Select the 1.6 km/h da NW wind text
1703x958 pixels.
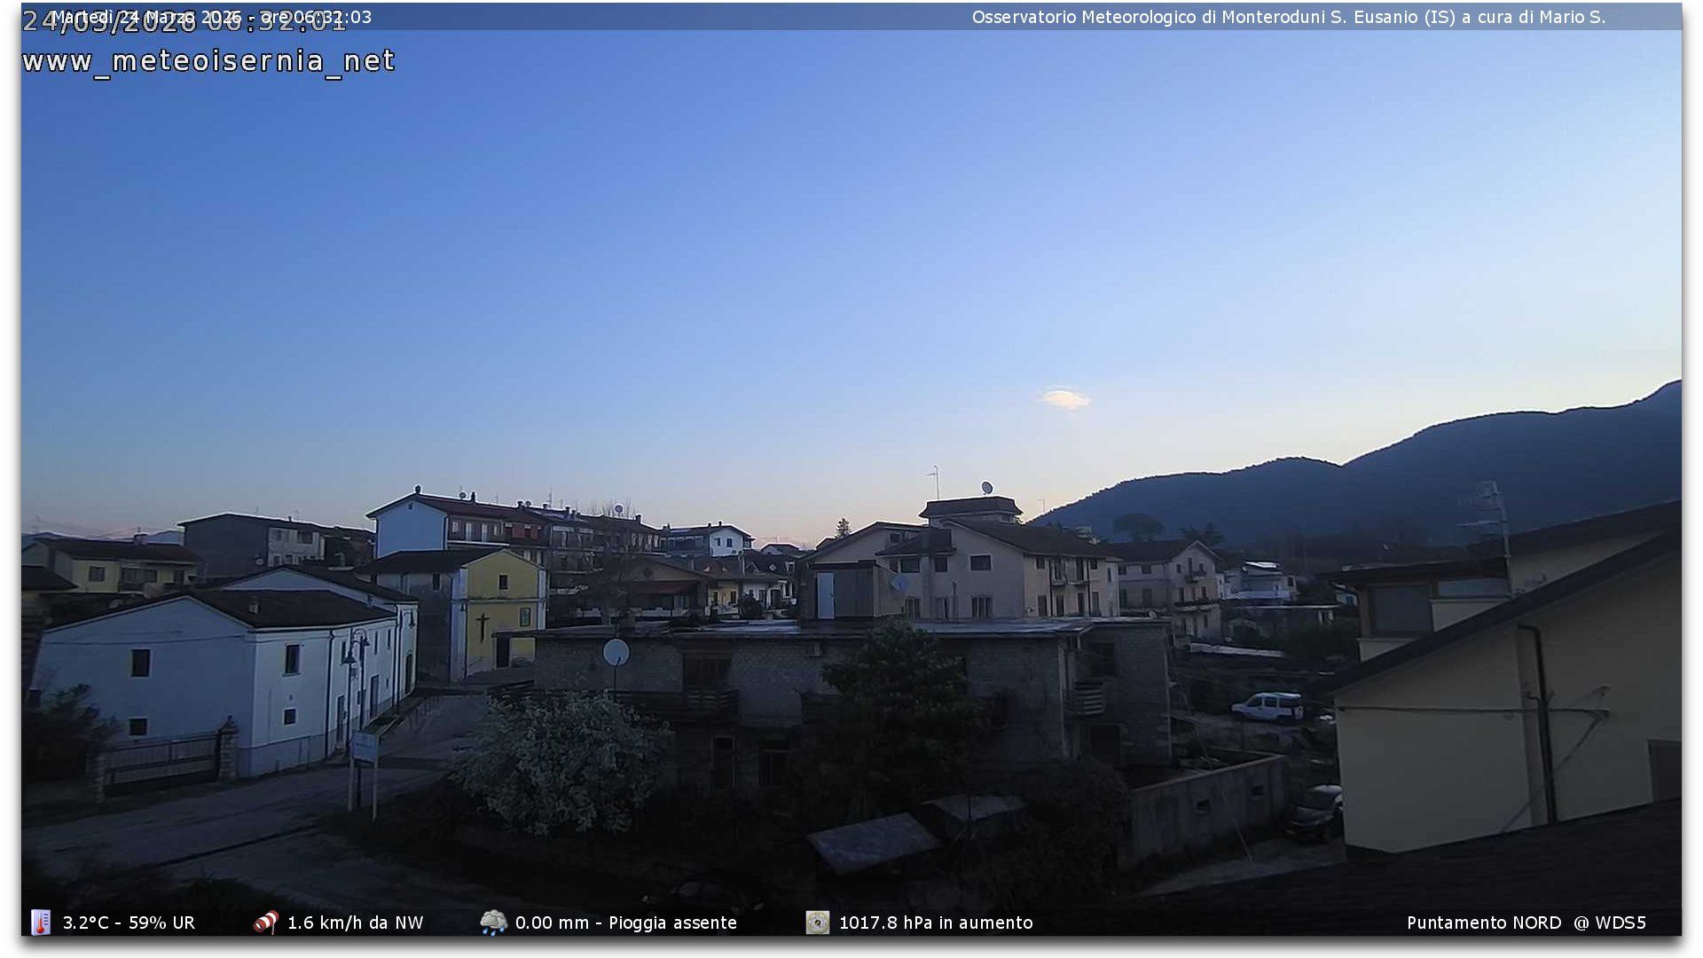(355, 923)
